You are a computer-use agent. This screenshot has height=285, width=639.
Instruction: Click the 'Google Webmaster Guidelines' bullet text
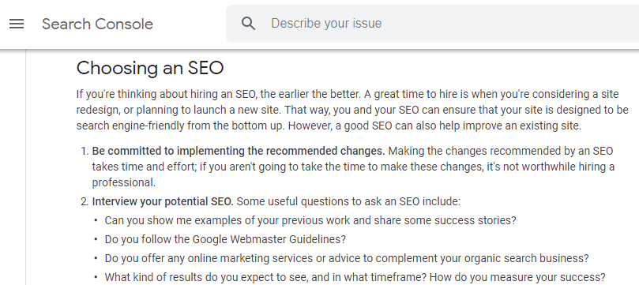click(x=225, y=239)
